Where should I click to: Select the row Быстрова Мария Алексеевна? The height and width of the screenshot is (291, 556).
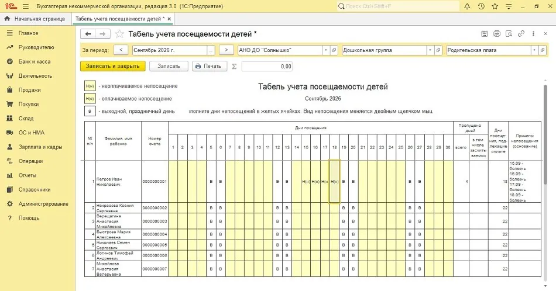click(x=313, y=234)
